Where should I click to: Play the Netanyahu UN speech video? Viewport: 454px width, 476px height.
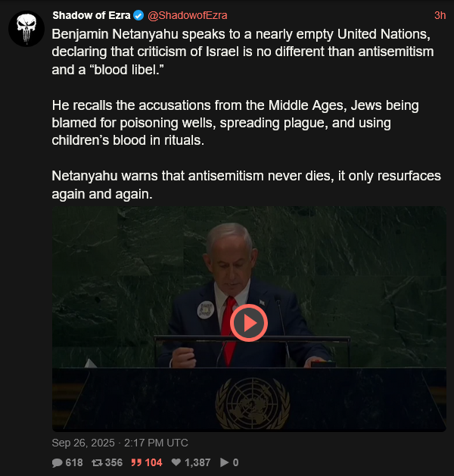[248, 323]
